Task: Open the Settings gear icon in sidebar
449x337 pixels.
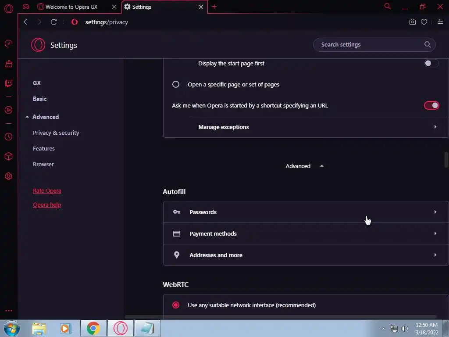Action: (x=9, y=176)
